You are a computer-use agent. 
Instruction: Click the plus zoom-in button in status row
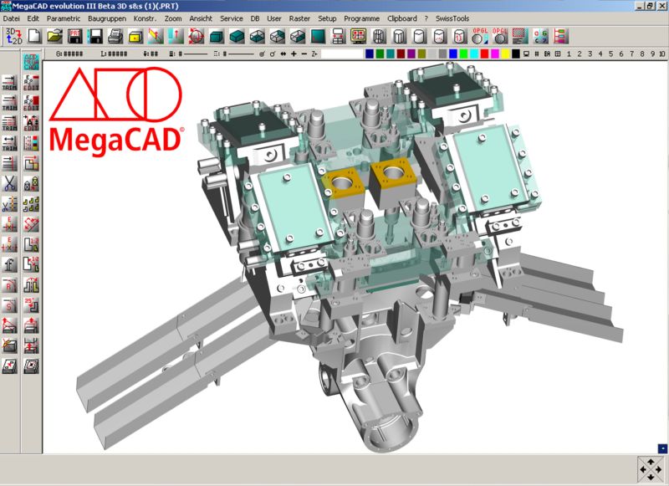[x=293, y=54]
